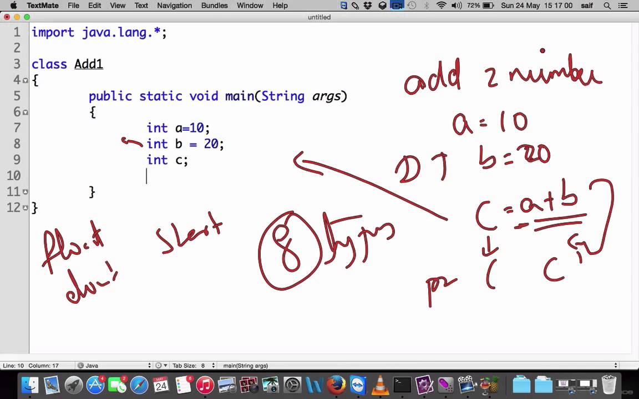
Task: Open Launchpad rocket from the Dock
Action: tap(74, 385)
